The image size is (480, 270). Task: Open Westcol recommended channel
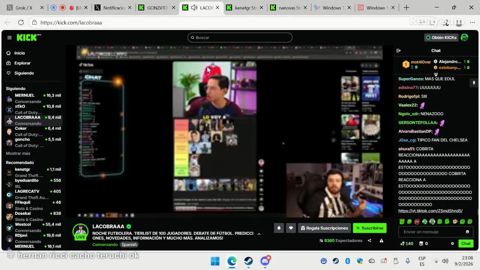[33, 227]
